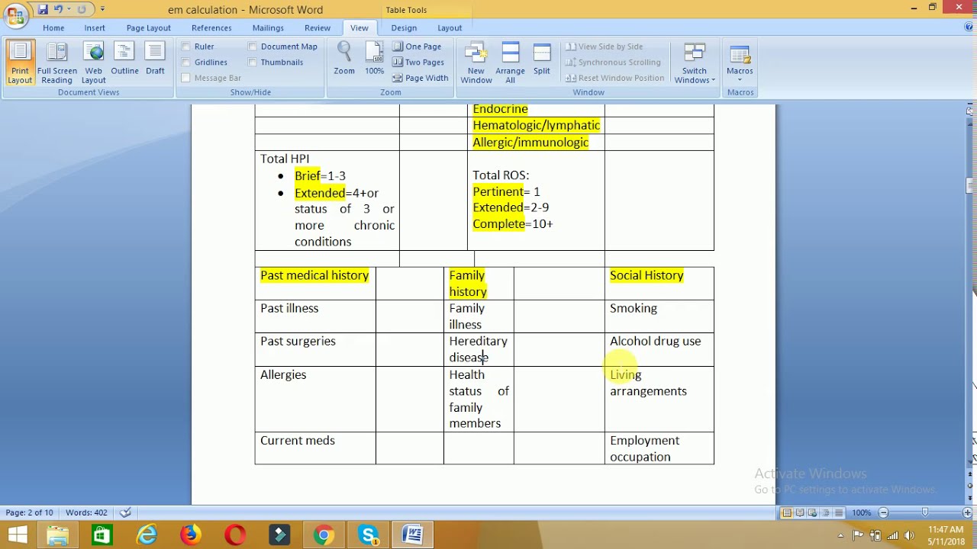The width and height of the screenshot is (977, 549).
Task: Open File Explorer from taskbar
Action: coord(57,535)
